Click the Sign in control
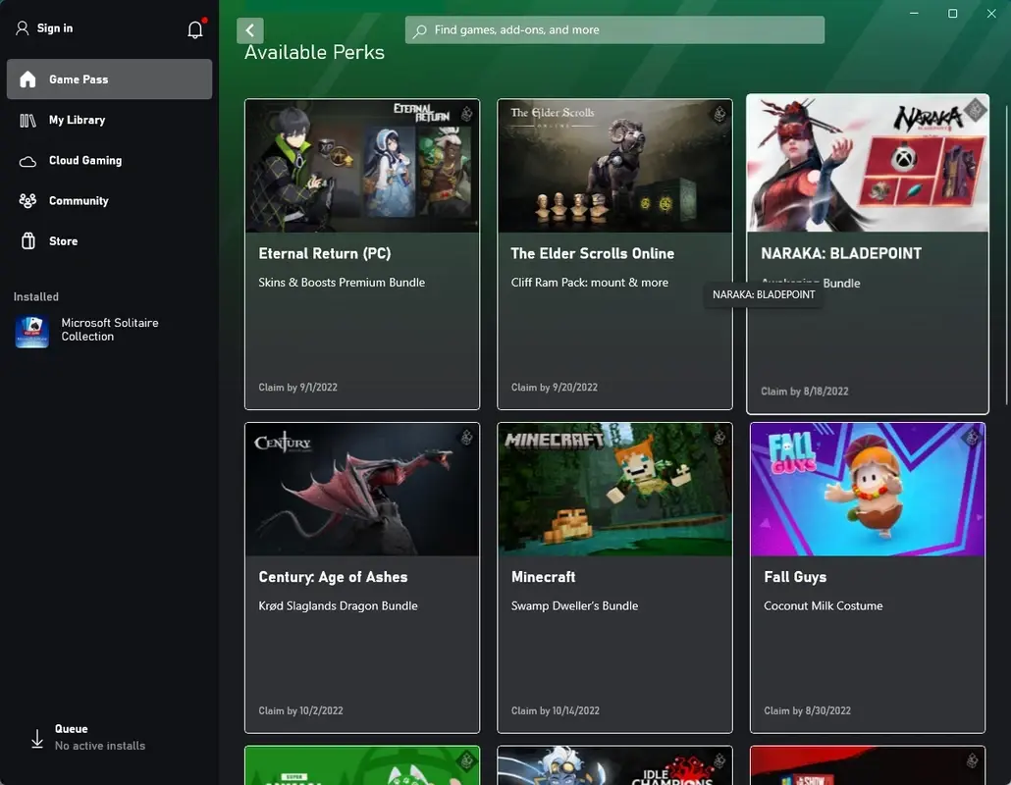Viewport: 1011px width, 785px height. [43, 28]
